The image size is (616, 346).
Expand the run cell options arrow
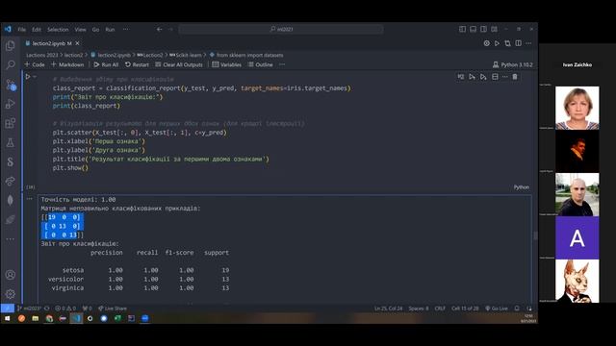pyautogui.click(x=35, y=77)
